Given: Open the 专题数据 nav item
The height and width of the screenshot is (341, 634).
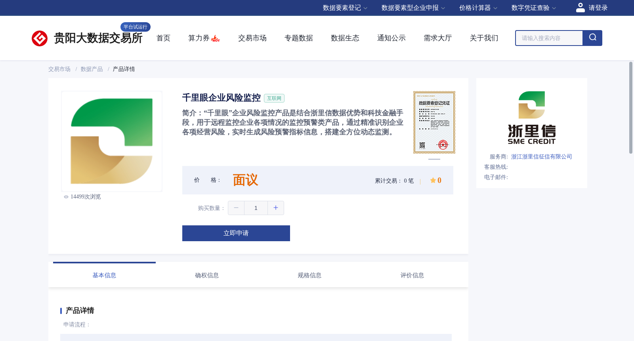Looking at the screenshot, I should [x=299, y=38].
